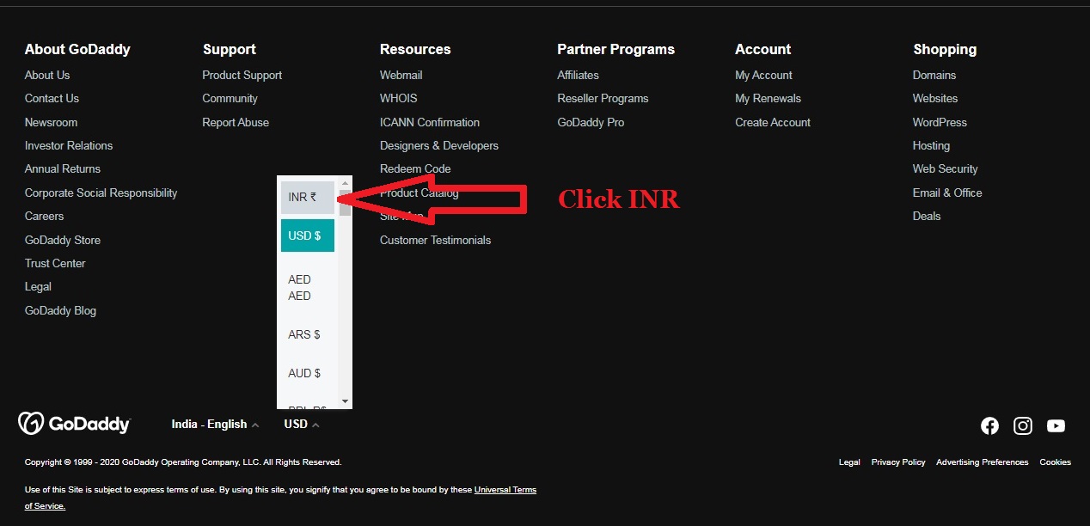Viewport: 1090px width, 526px height.
Task: Open Corporate Social Responsibility link
Action: (101, 193)
